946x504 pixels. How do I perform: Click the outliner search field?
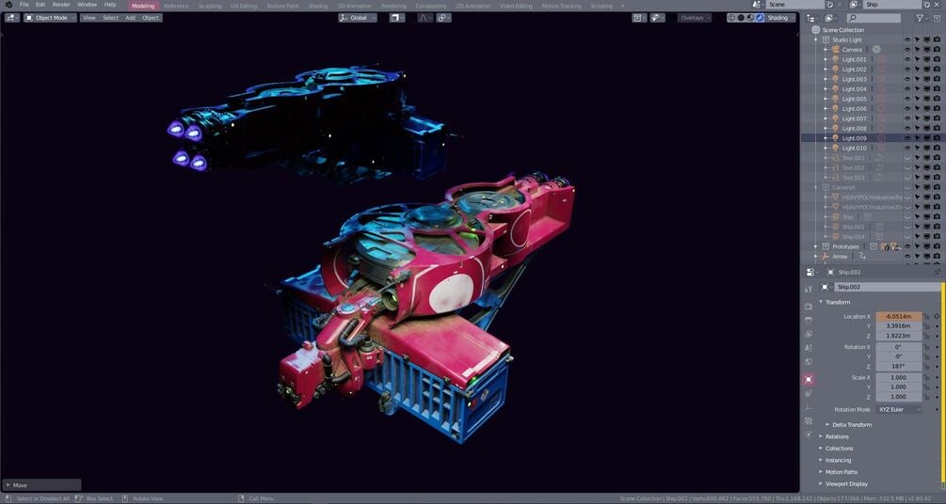click(873, 18)
